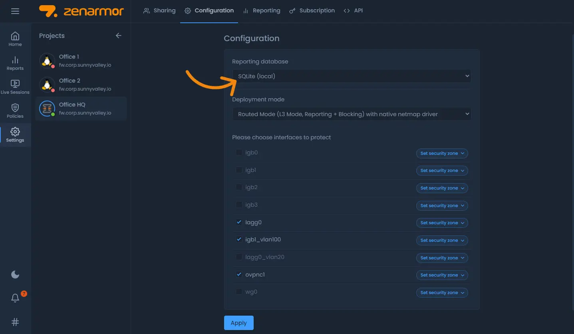Click the Apply button
Viewport: 574px width, 334px height.
click(x=238, y=323)
